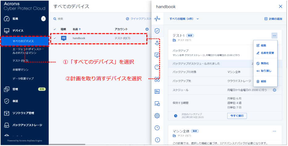Screen dimensions: 288x146
Task: Click the clock history icon in panel sidebar
Action: pos(157,128)
